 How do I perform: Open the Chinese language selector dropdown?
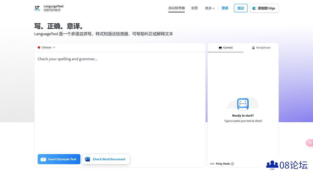click(46, 47)
